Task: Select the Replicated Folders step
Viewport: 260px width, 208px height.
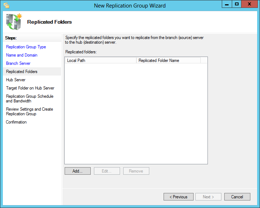Action: [32, 72]
